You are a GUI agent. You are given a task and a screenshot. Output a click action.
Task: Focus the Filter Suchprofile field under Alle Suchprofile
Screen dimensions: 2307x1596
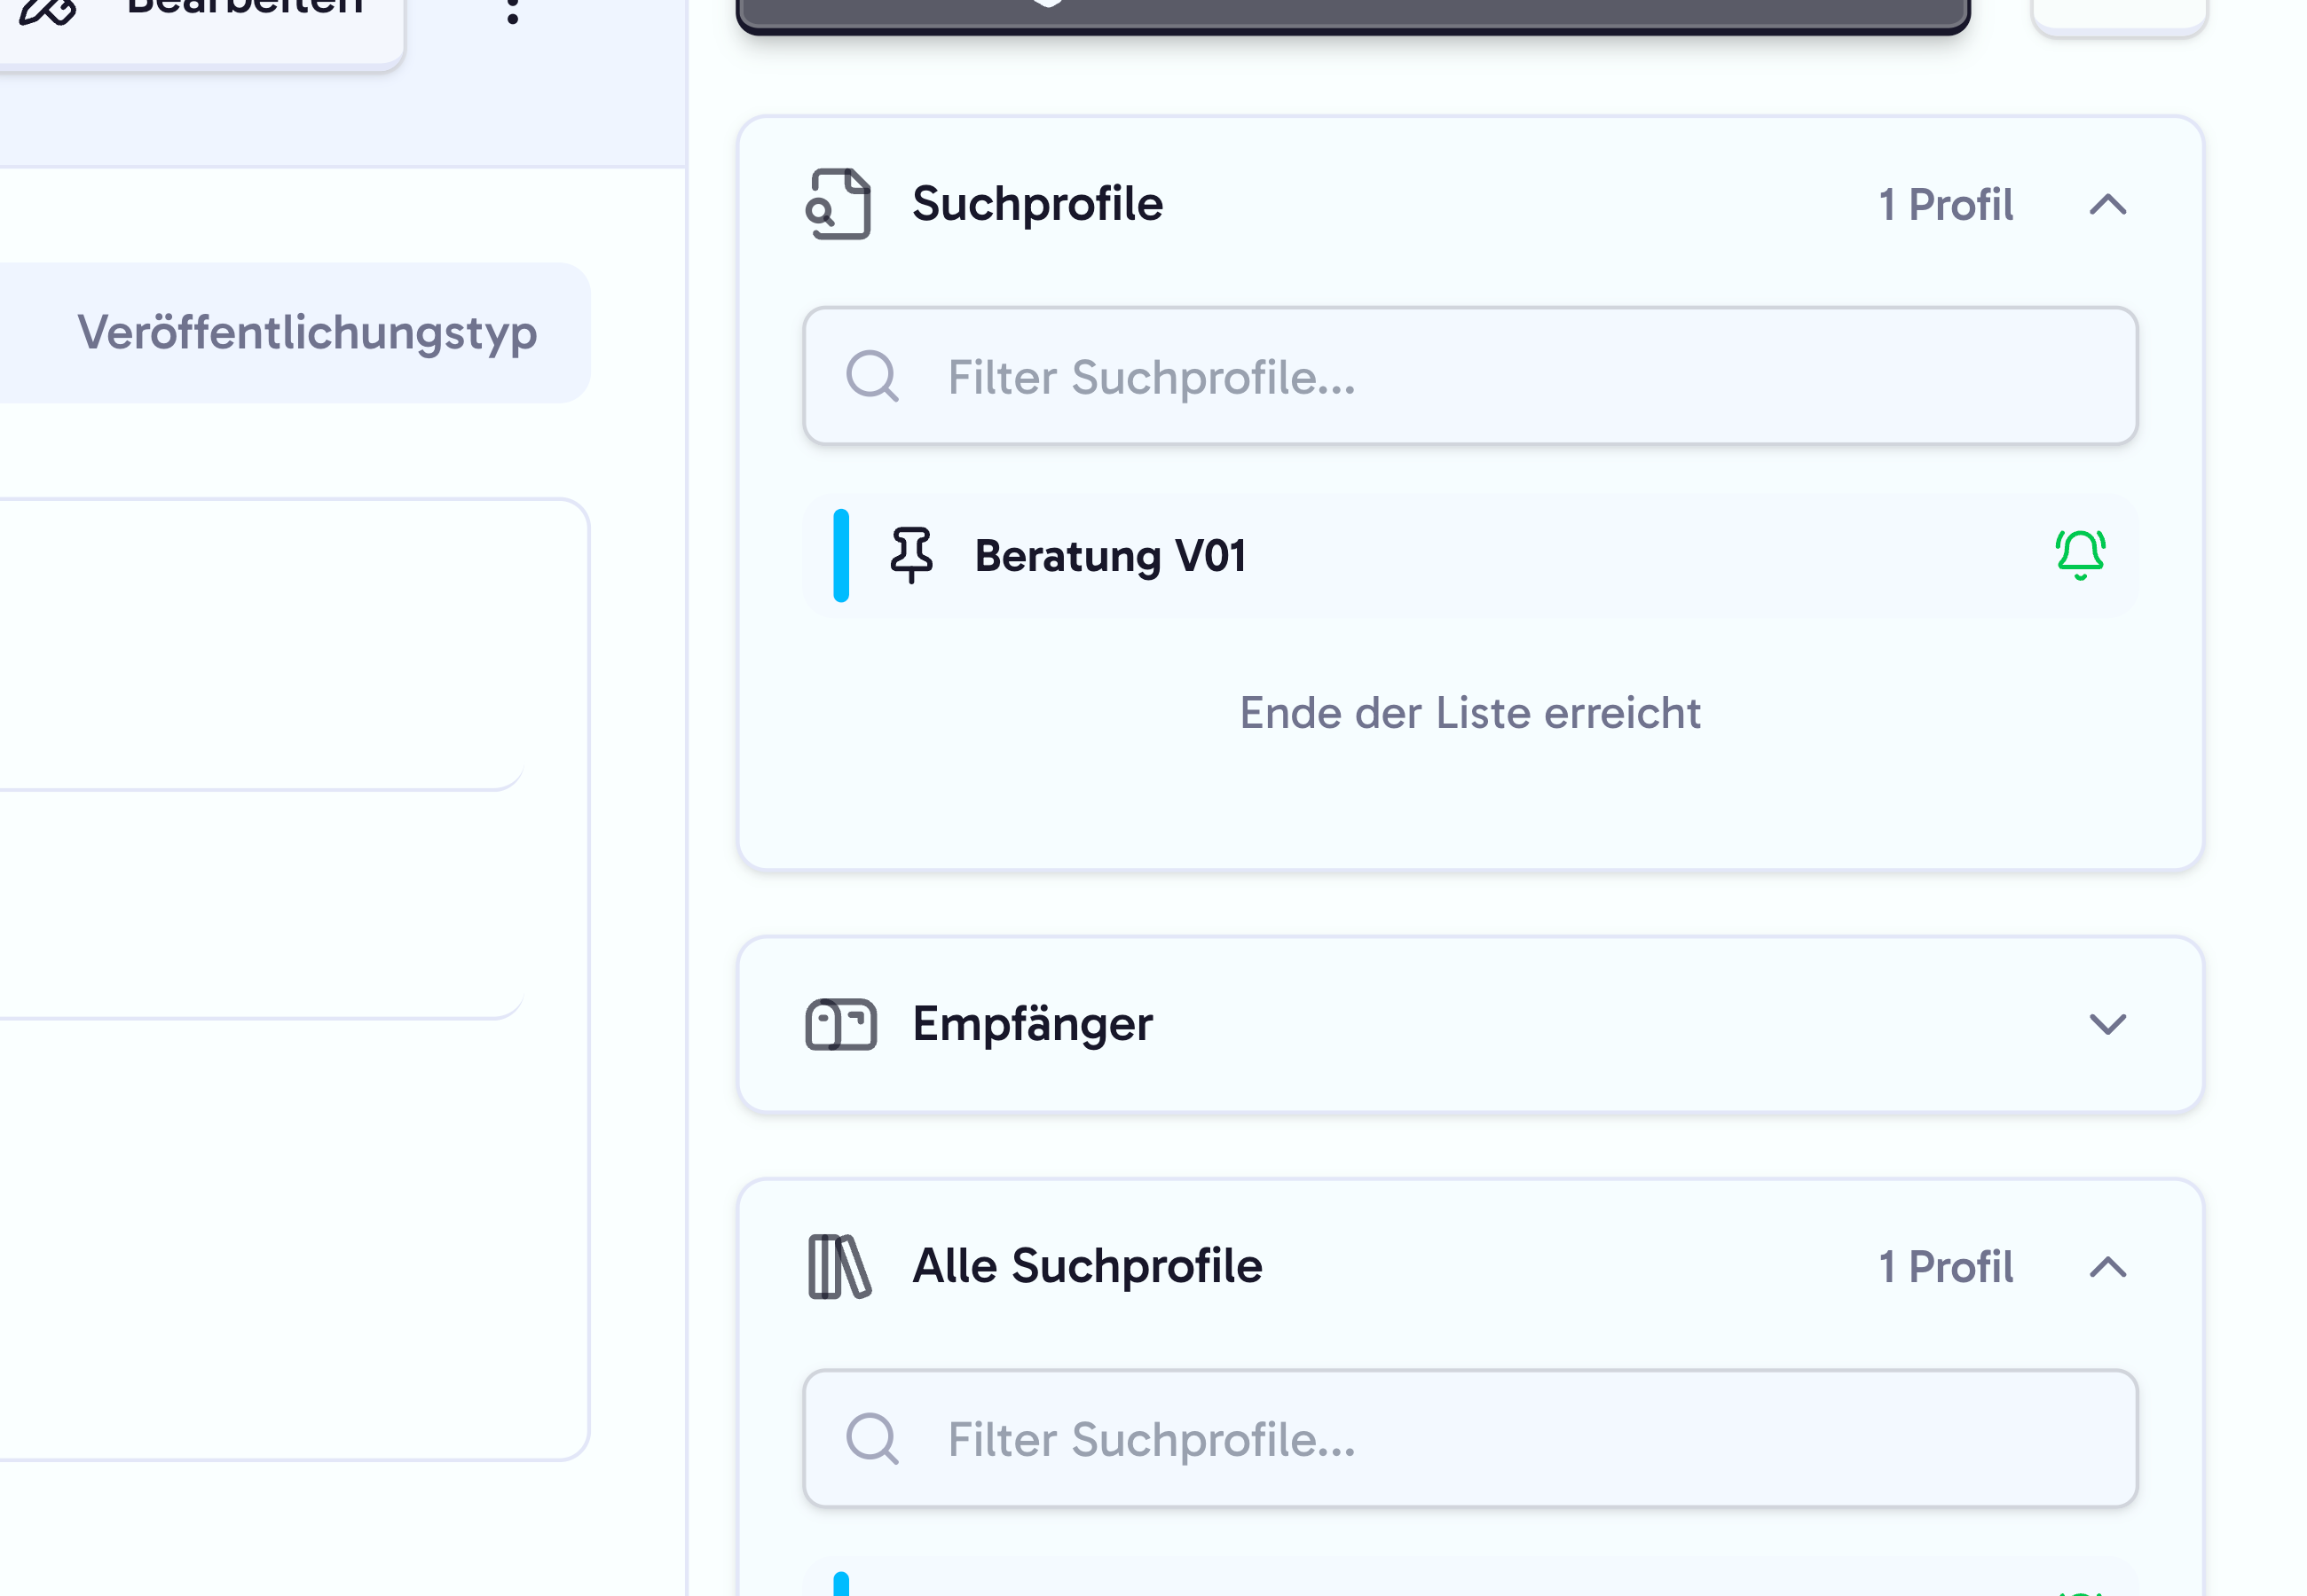tap(1469, 1438)
